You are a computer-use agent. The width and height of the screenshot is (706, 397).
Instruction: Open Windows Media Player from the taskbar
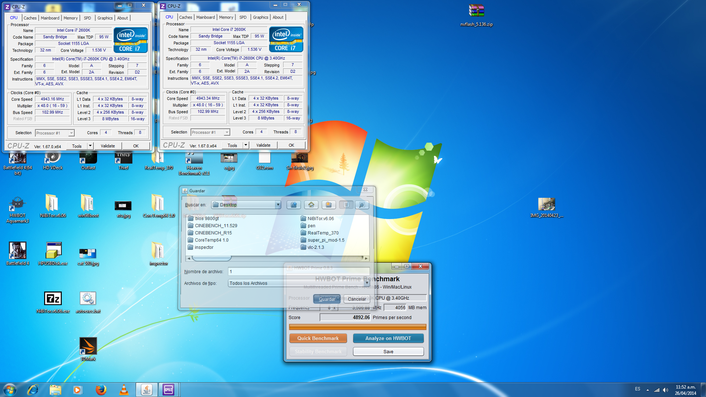78,390
